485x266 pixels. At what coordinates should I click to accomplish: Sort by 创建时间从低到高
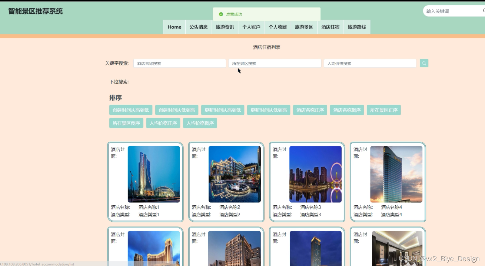(x=177, y=110)
